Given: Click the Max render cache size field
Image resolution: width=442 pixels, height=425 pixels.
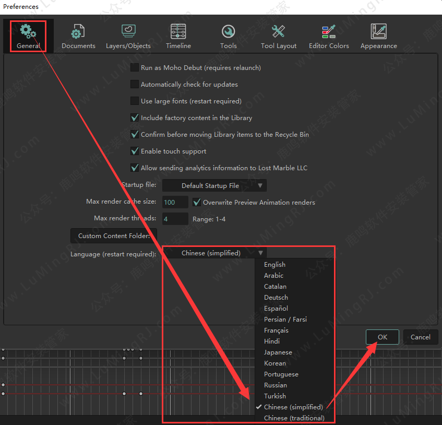Looking at the screenshot, I should click(x=175, y=202).
